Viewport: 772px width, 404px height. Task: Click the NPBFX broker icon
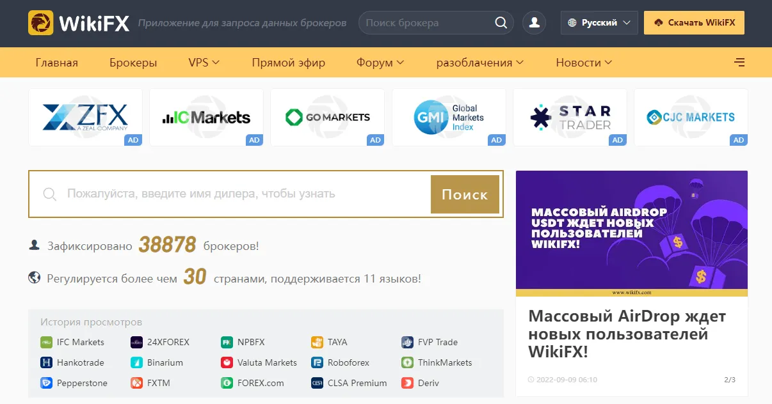[227, 342]
